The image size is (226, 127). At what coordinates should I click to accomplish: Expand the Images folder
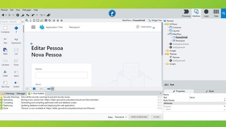click(165, 51)
